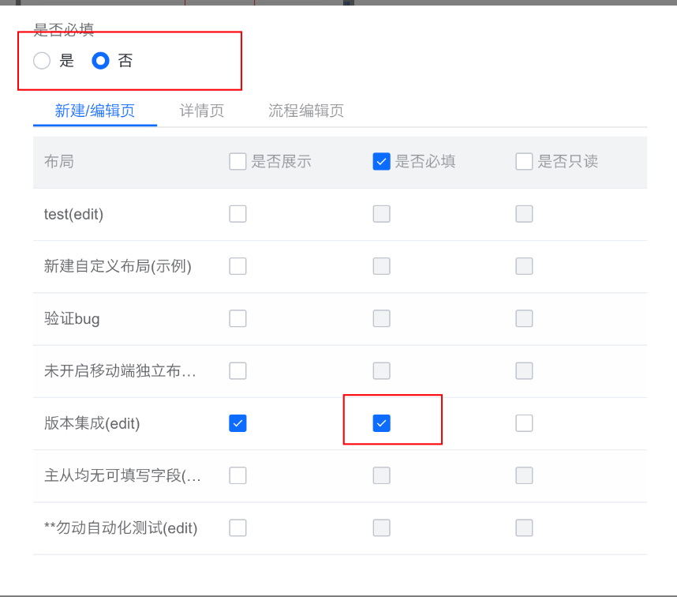Select the 是 radio option
Screen dimensions: 677x597
click(x=42, y=61)
